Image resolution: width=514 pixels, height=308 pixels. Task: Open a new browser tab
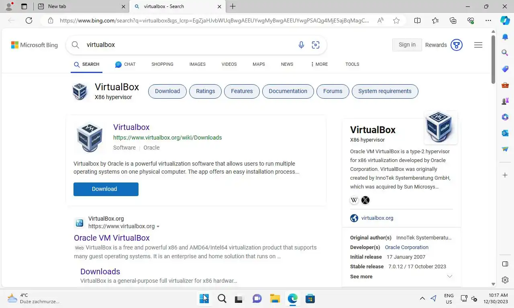pyautogui.click(x=233, y=6)
